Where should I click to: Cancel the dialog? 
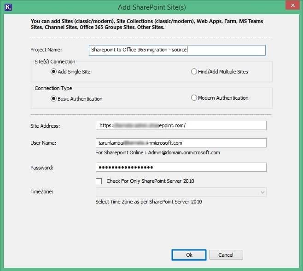[x=226, y=255]
